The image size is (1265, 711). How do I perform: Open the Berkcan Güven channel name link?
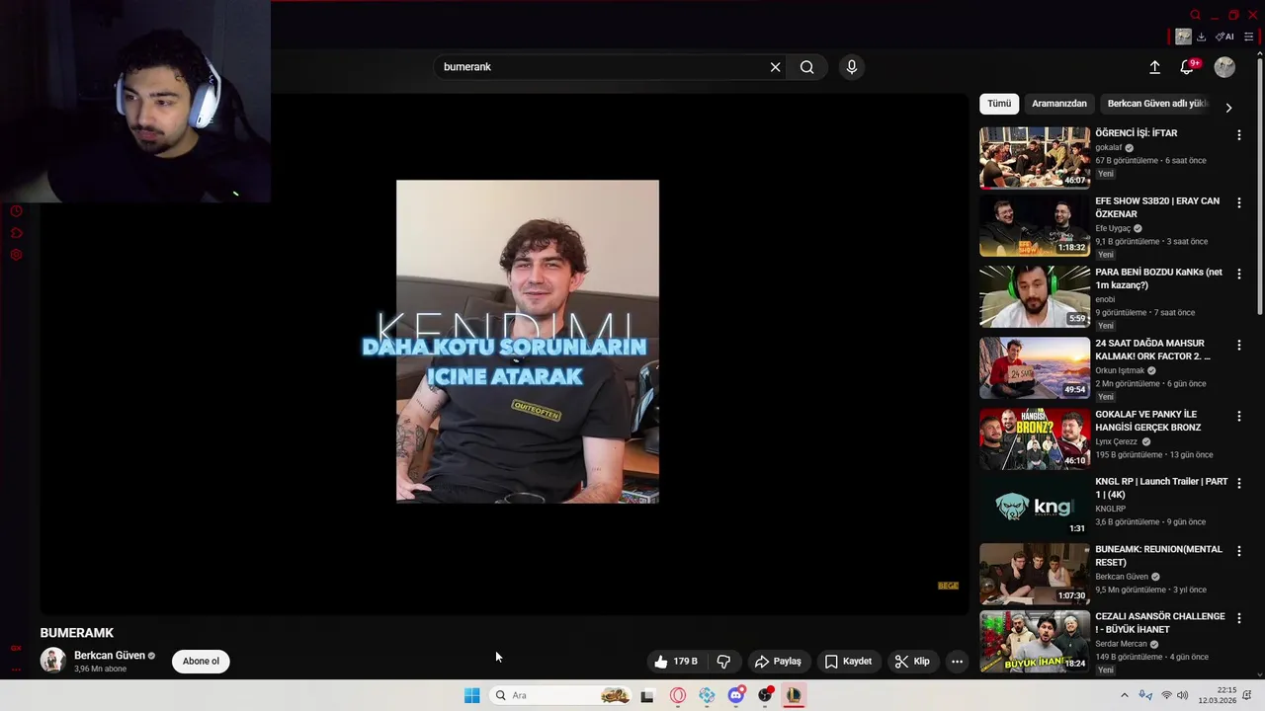pos(110,656)
